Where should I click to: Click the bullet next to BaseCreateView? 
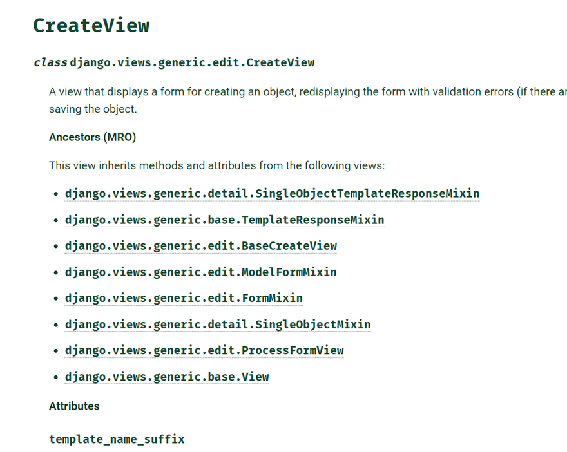click(55, 247)
